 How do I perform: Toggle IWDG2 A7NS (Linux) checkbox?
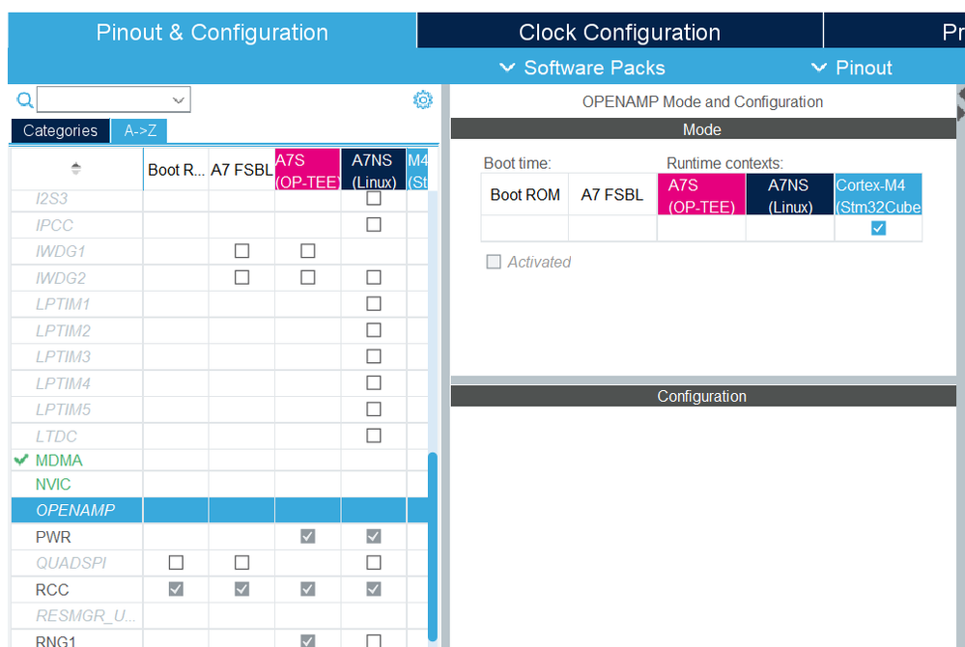tap(374, 277)
